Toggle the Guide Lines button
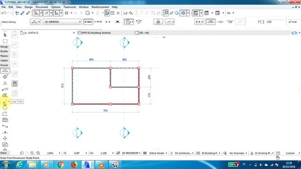This screenshot has height=169, width=301. 36,13
